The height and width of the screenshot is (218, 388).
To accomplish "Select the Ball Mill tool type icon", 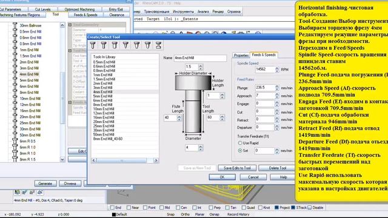I will coord(93,45).
